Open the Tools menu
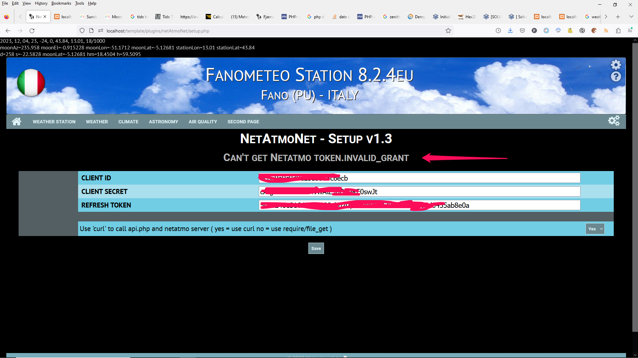638x358 pixels. point(79,3)
